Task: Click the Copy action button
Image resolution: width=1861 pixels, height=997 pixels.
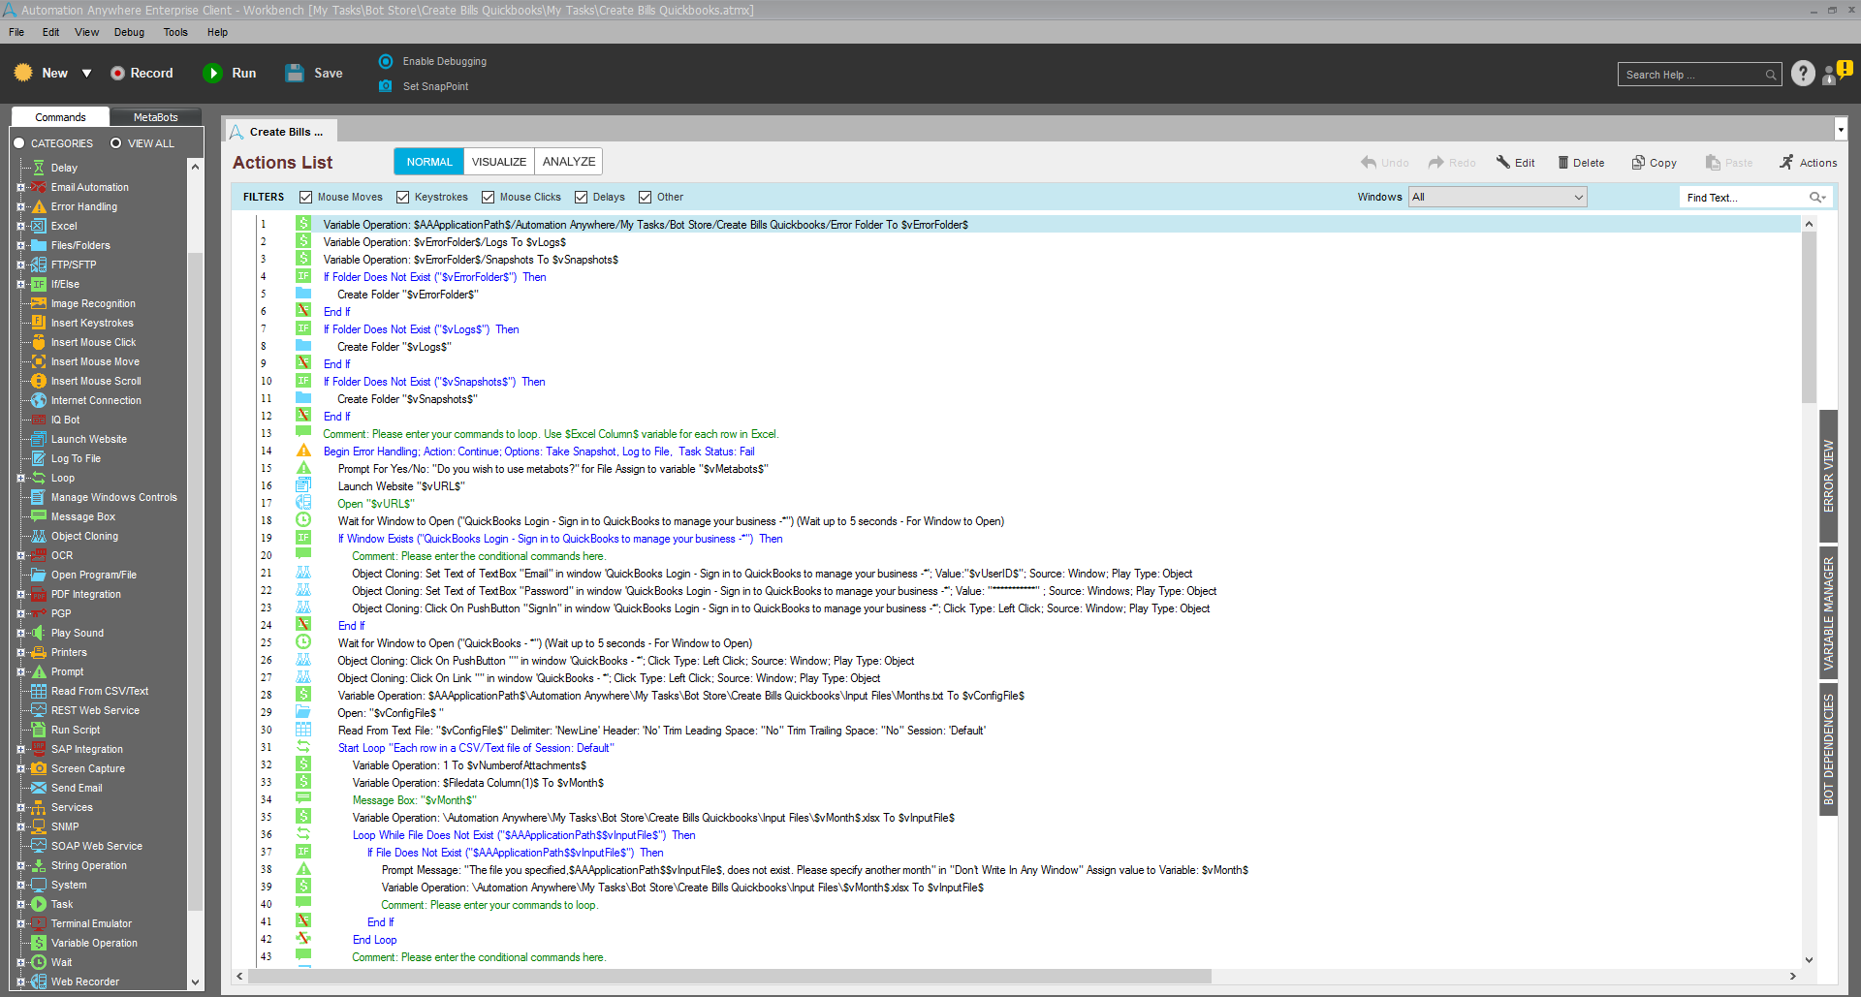Action: (1654, 163)
